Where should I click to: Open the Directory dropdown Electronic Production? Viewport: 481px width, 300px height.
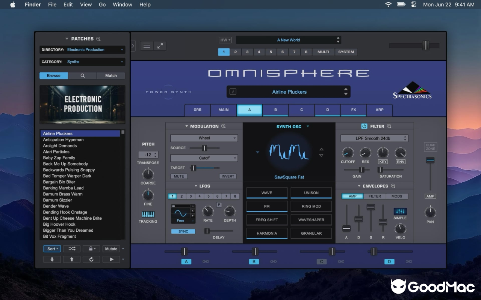tap(83, 49)
